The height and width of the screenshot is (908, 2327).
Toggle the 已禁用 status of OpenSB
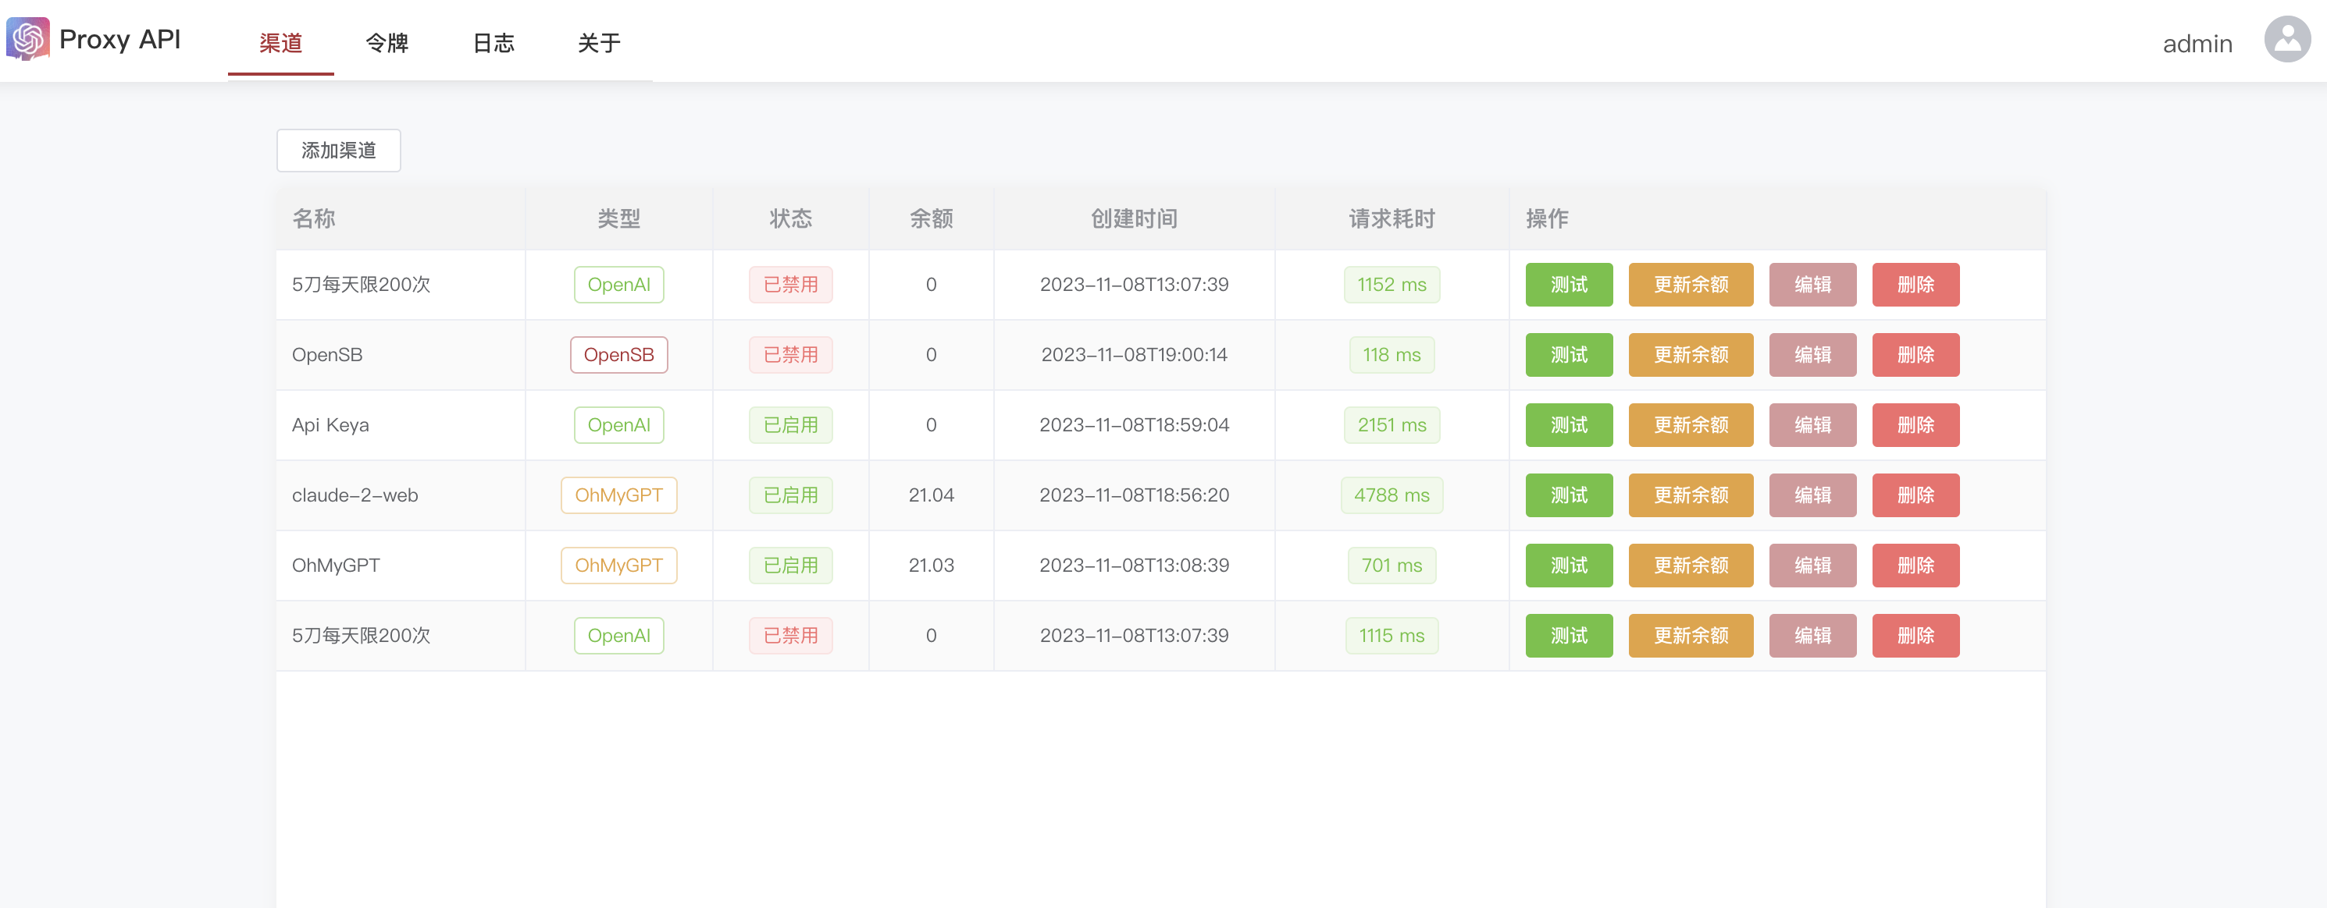790,355
